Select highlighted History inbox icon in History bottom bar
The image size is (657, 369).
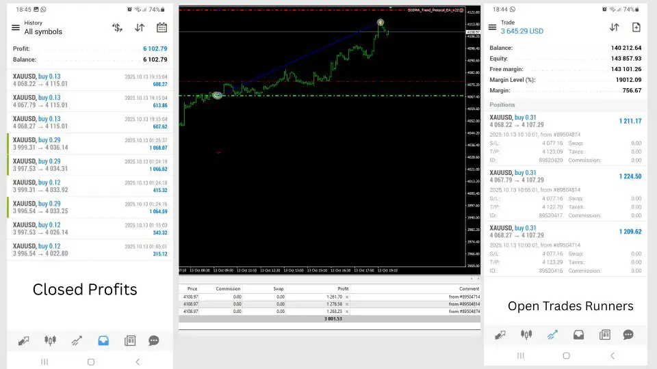click(103, 340)
